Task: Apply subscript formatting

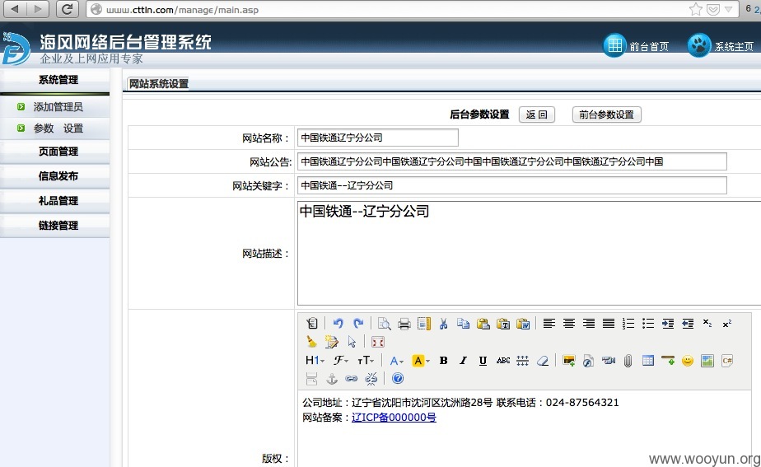Action: coord(707,324)
